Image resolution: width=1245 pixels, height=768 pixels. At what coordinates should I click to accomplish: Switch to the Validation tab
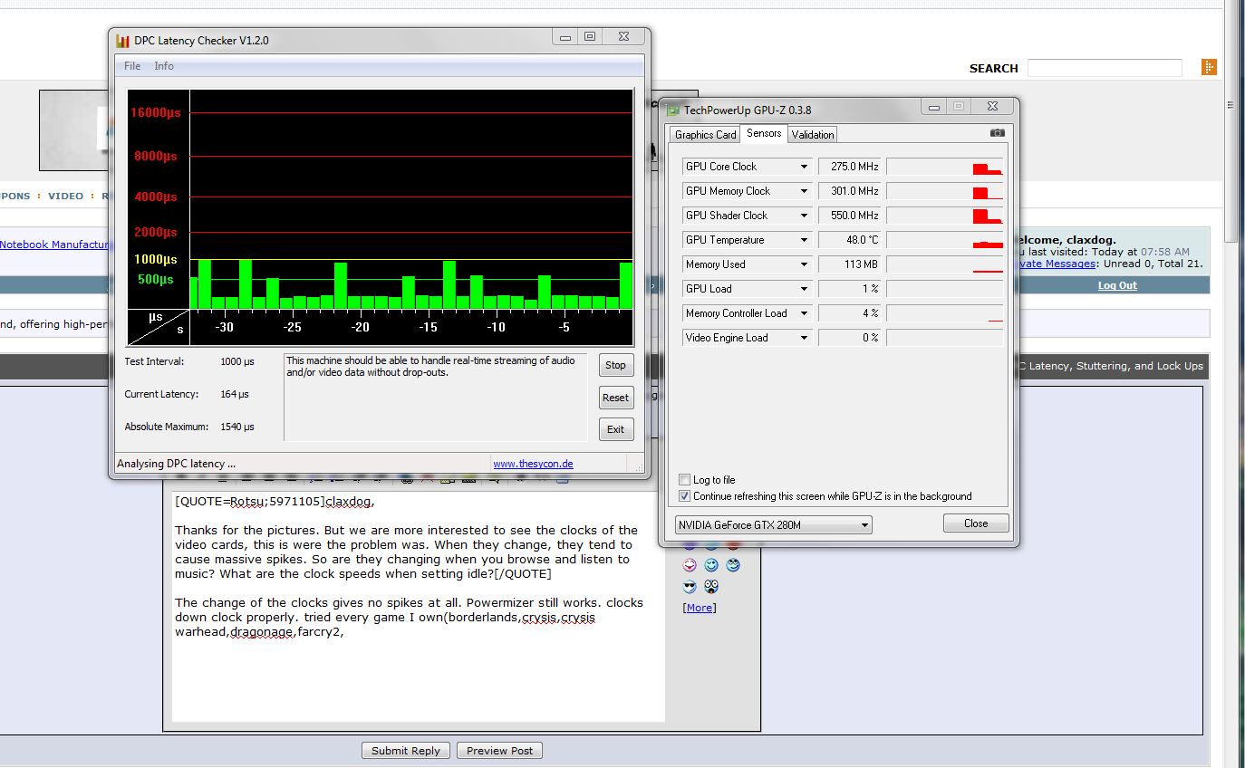click(812, 135)
